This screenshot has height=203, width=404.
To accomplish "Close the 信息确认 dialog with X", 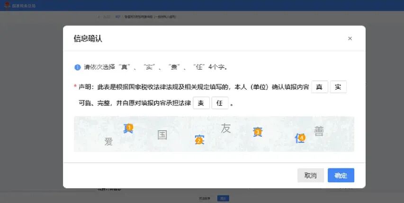I will pos(350,38).
